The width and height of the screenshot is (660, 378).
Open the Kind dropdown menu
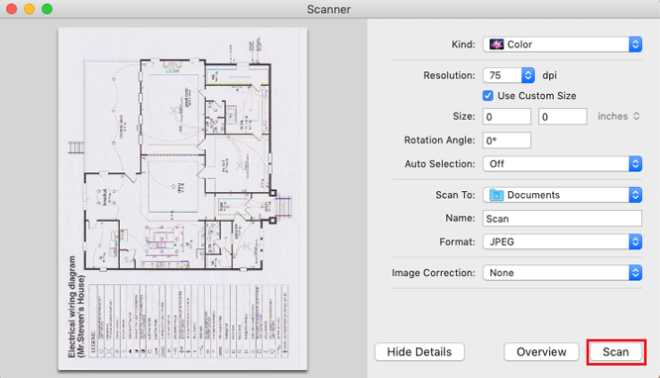point(562,45)
